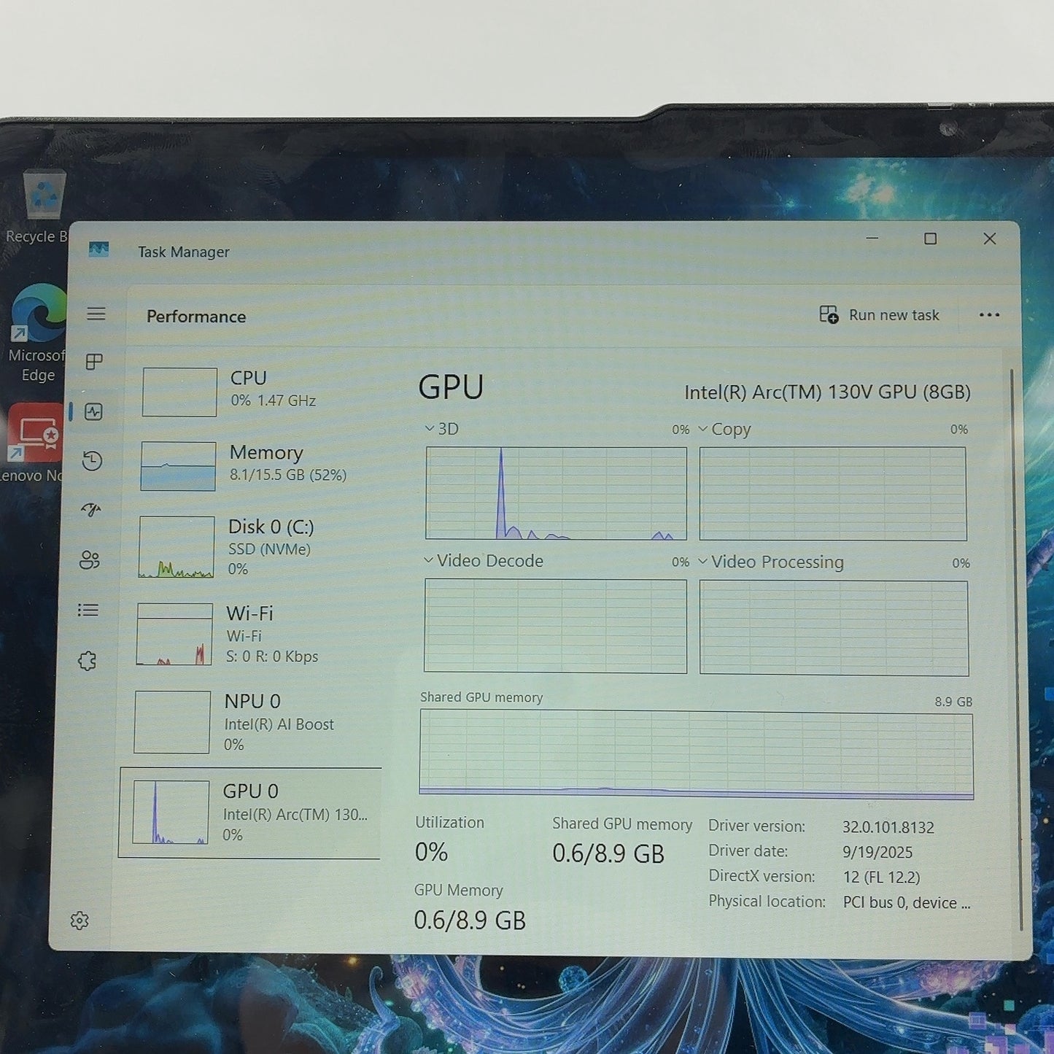Click the Video Decode utilization graph

tap(555, 626)
